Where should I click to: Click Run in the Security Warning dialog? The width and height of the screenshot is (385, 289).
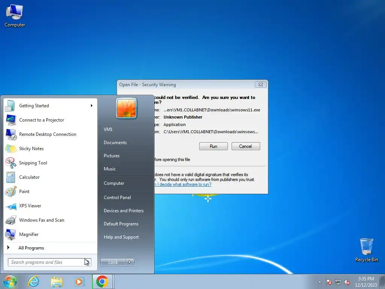(x=214, y=146)
